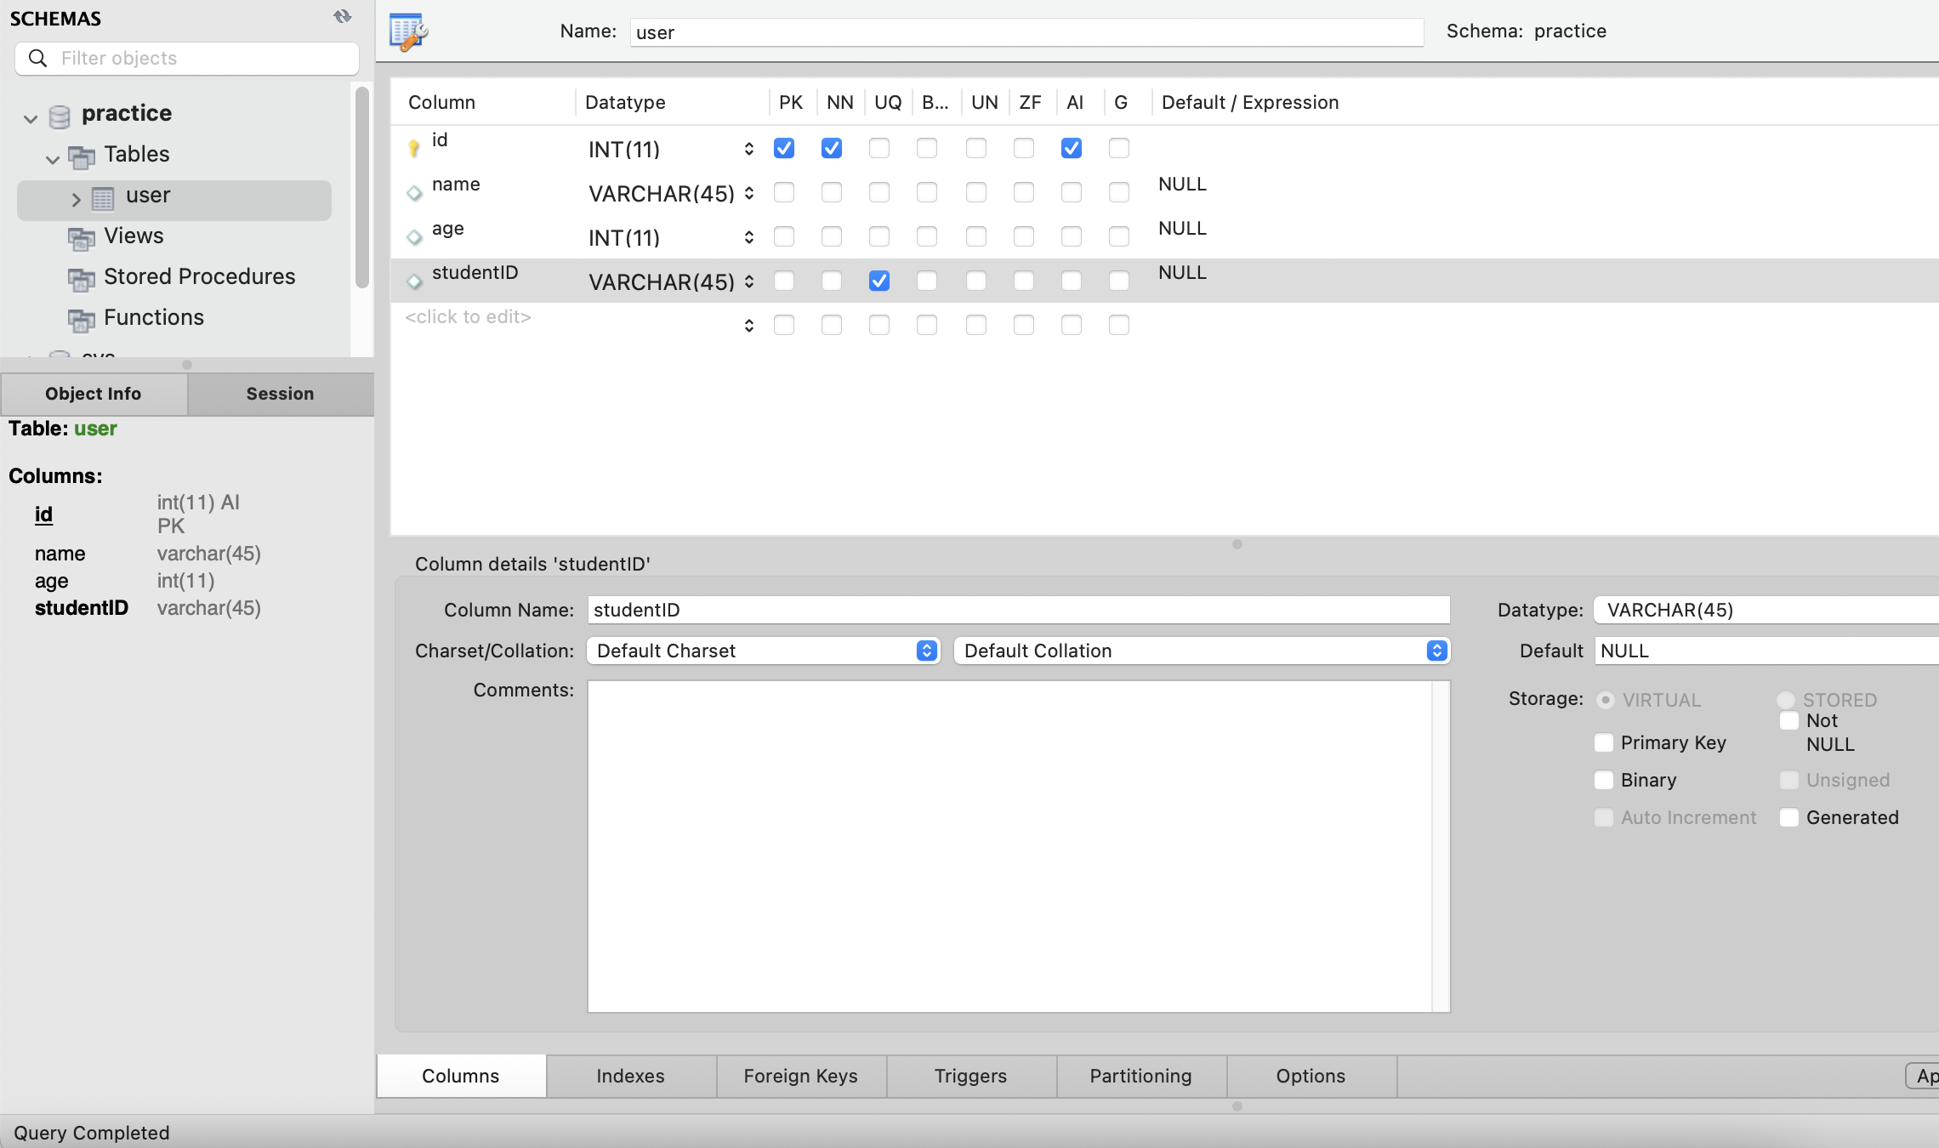This screenshot has height=1148, width=1939.
Task: Check the Primary Key option in details
Action: tap(1604, 742)
